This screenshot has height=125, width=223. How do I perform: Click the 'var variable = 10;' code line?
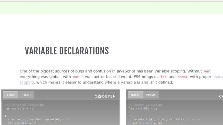(23, 123)
